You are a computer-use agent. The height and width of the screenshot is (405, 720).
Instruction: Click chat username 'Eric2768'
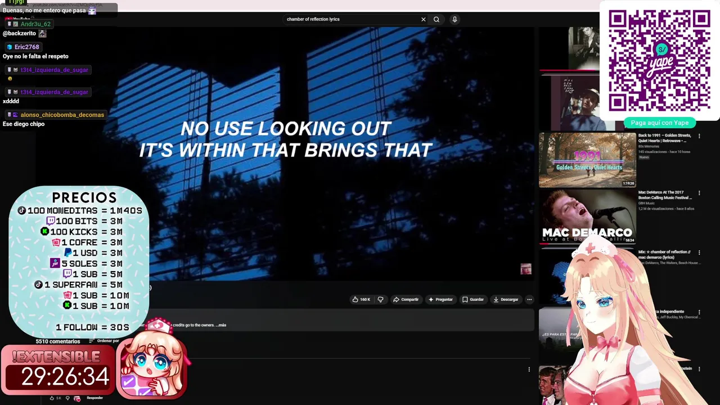pyautogui.click(x=26, y=47)
